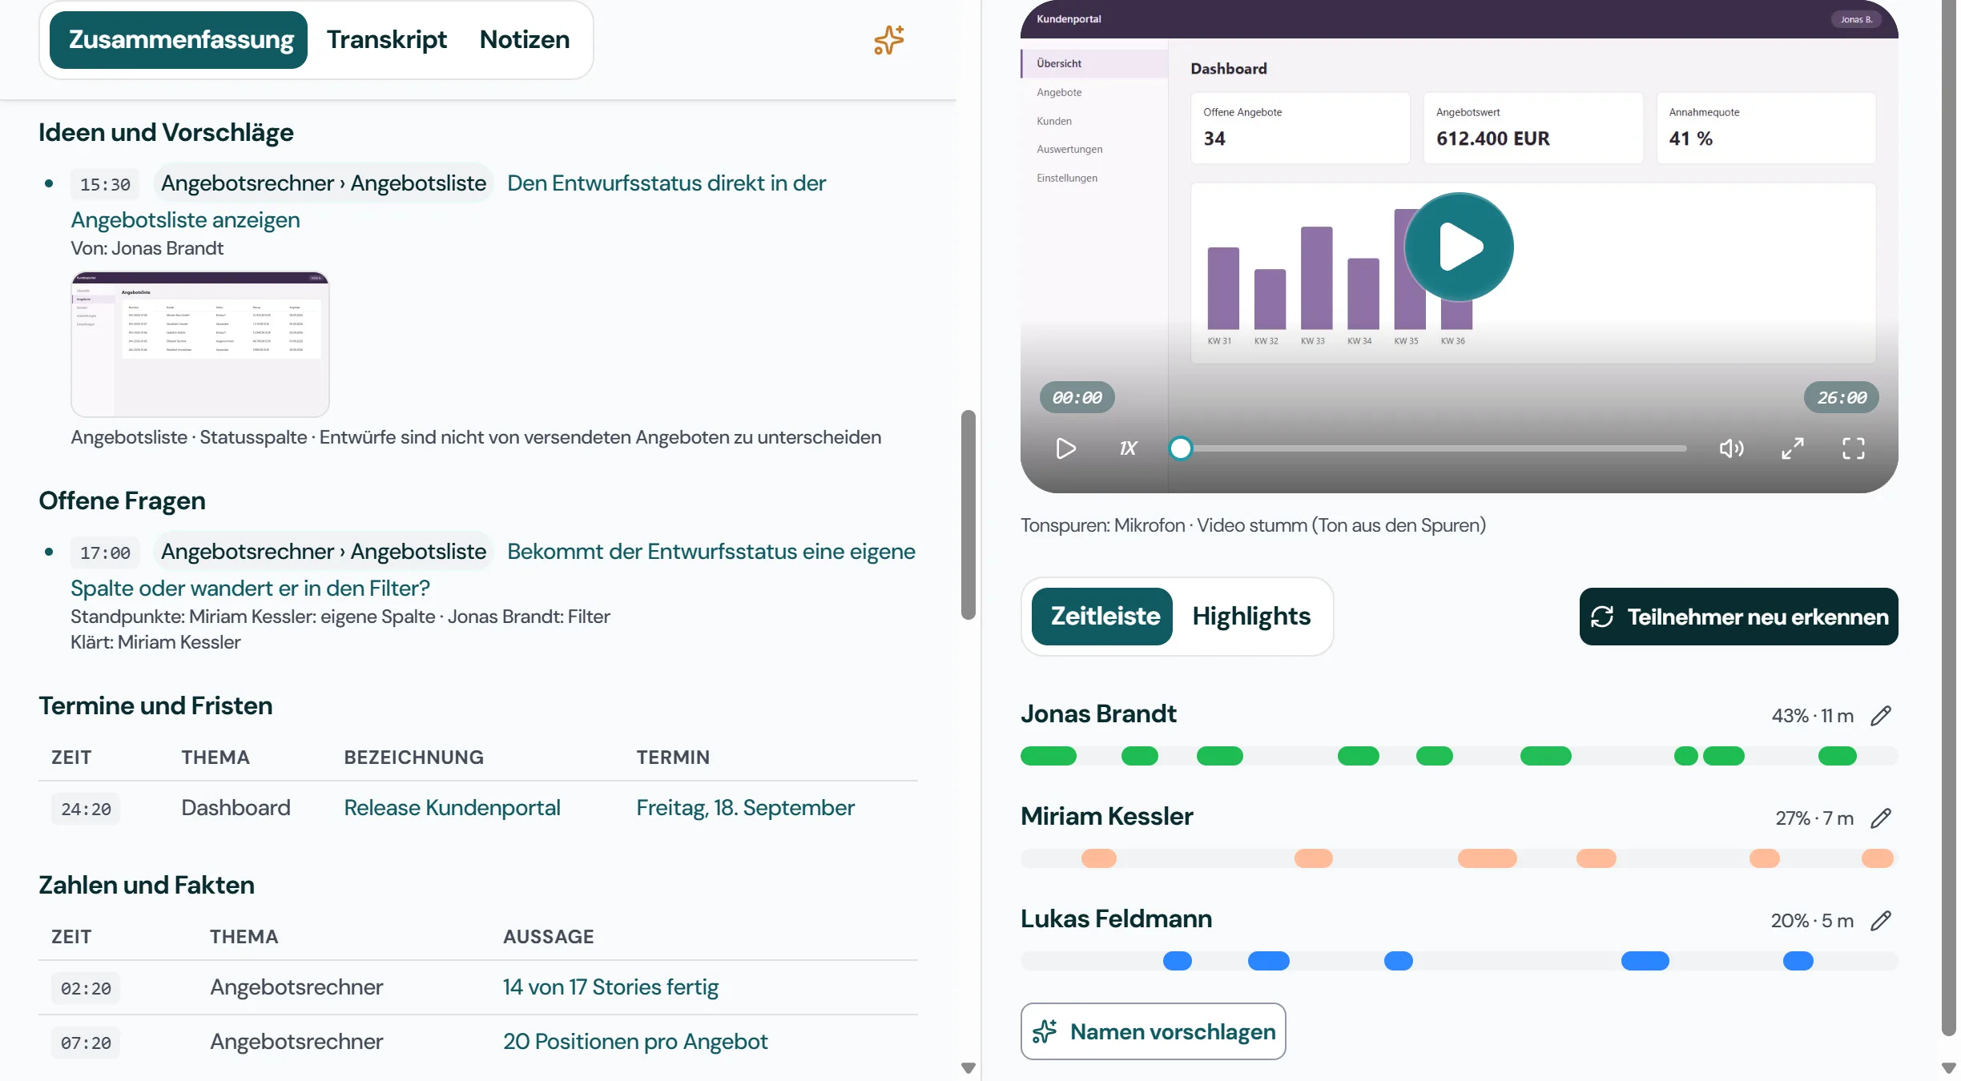Jump to timestamp 02:20
The width and height of the screenshot is (1961, 1081).
[86, 989]
